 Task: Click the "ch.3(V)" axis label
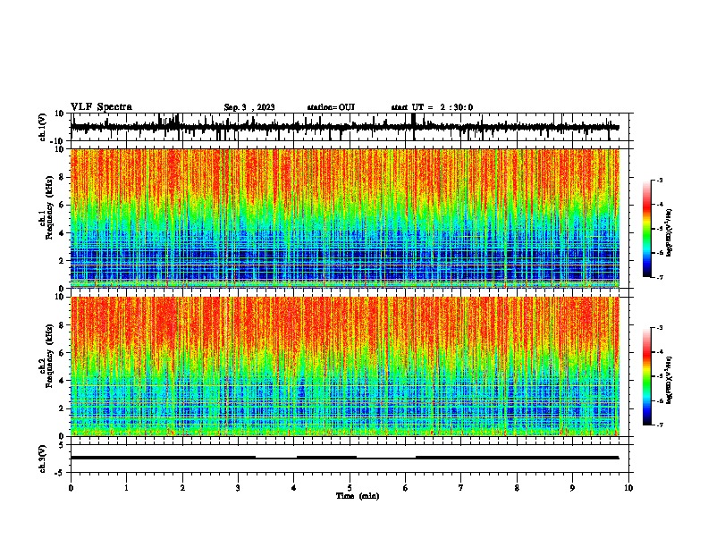[x=43, y=459]
